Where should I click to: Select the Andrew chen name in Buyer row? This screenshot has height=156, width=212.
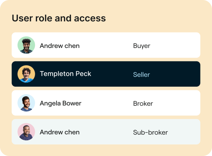pyautogui.click(x=59, y=46)
